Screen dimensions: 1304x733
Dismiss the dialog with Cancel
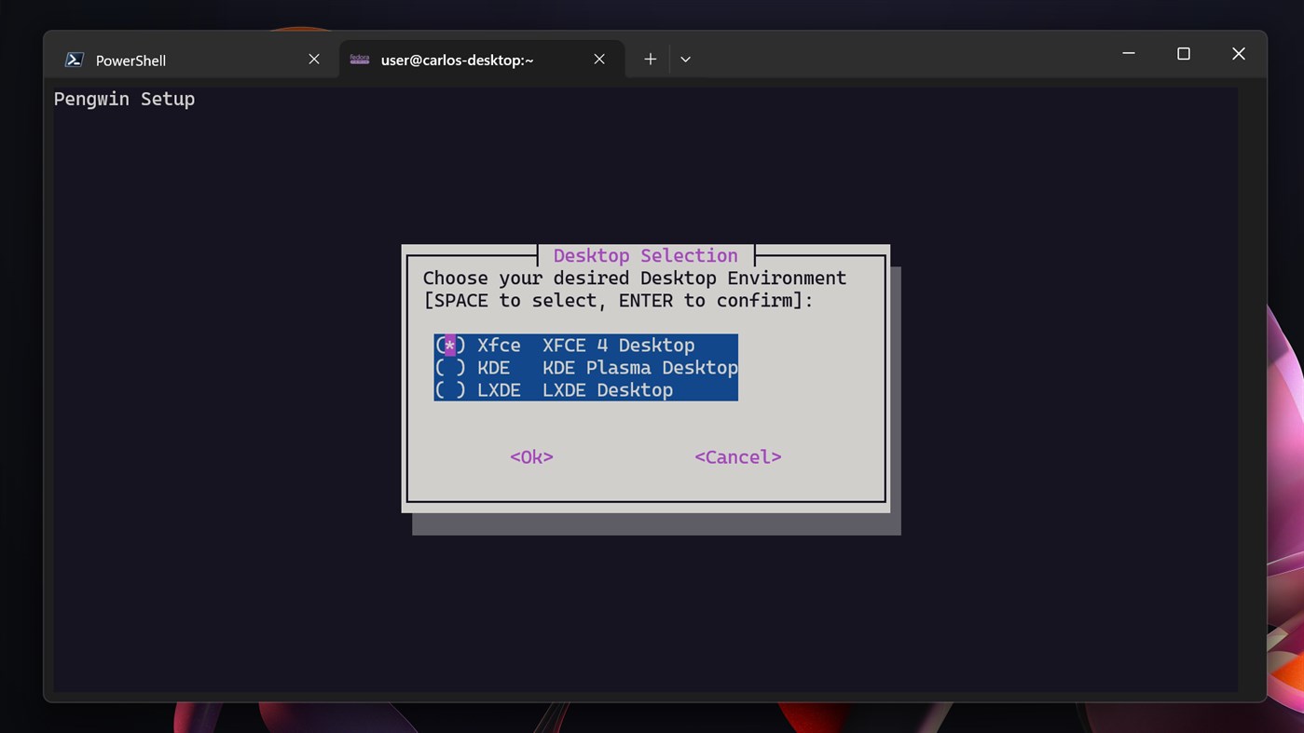point(736,456)
